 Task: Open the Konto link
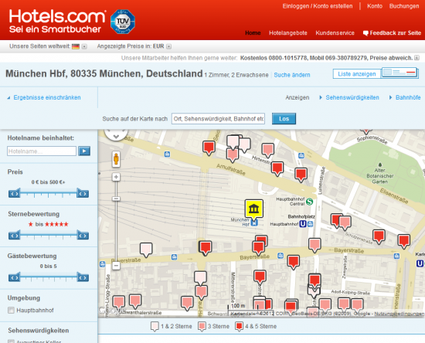tap(375, 6)
